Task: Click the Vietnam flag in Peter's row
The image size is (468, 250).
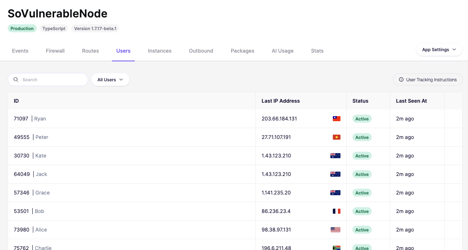Action: click(x=336, y=137)
